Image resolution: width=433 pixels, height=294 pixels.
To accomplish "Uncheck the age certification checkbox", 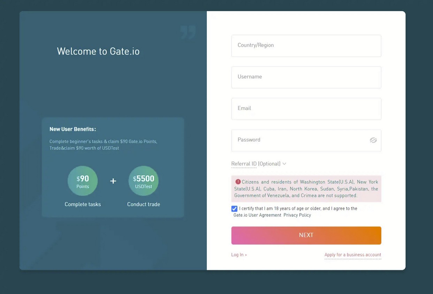I will [x=234, y=209].
